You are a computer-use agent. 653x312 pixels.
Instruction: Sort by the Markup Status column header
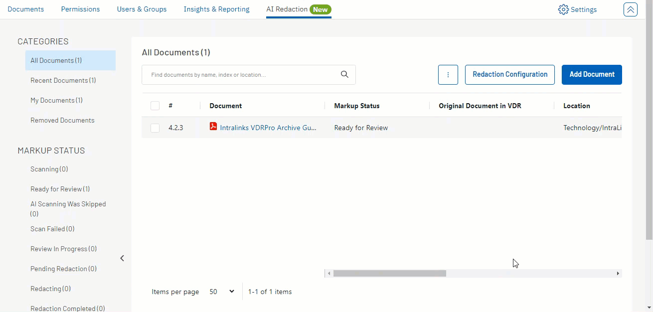tap(357, 106)
